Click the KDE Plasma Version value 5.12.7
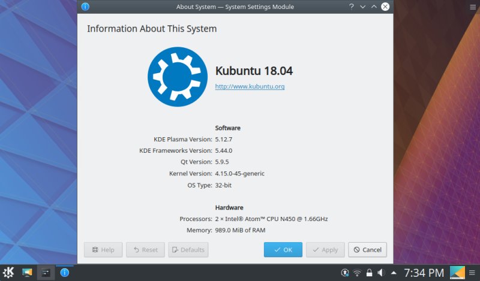The image size is (480, 281). [223, 139]
